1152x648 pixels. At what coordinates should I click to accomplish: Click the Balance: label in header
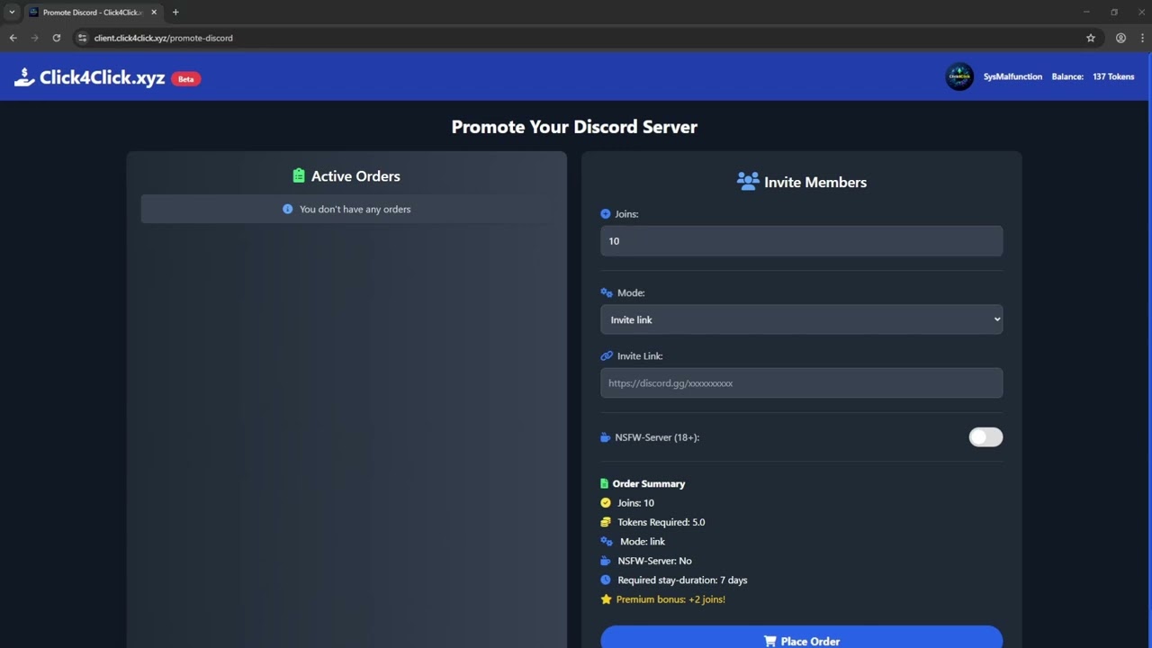pyautogui.click(x=1067, y=76)
